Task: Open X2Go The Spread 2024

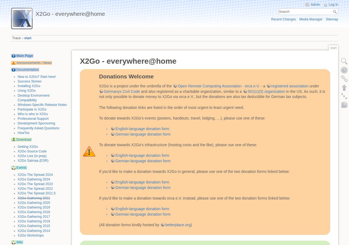Action: pyautogui.click(x=35, y=175)
